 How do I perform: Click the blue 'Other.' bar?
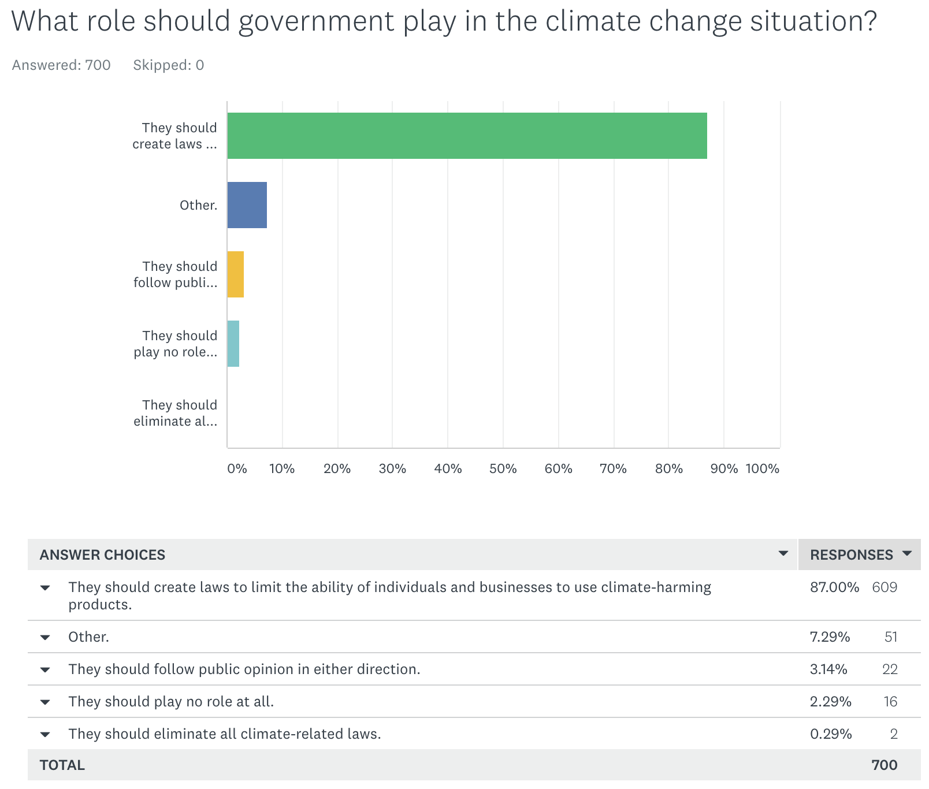tap(247, 205)
